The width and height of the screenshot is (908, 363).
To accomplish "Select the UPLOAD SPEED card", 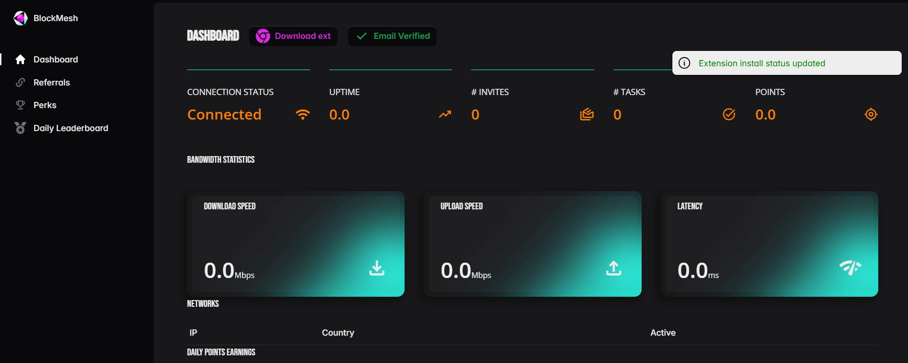I will 533,244.
